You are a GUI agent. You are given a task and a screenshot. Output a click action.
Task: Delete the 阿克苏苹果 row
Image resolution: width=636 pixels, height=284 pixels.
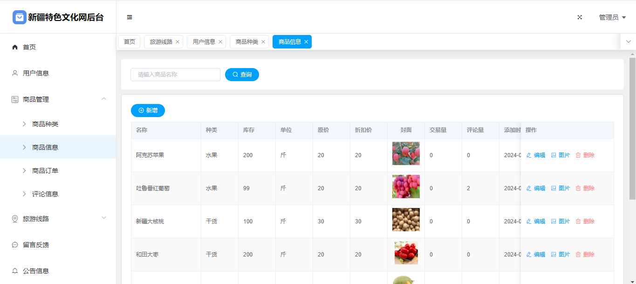tap(585, 155)
